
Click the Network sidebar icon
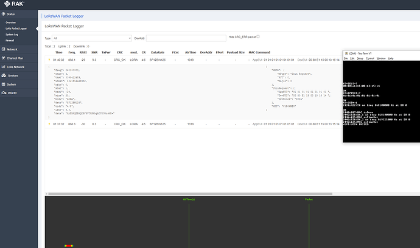point(4,49)
